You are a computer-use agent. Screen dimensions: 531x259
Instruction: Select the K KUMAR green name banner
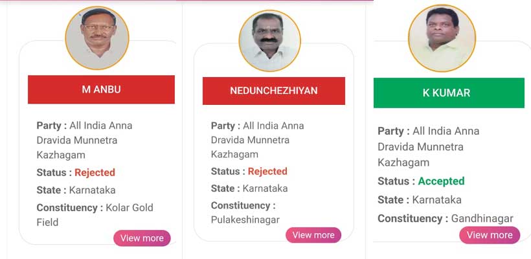click(449, 93)
